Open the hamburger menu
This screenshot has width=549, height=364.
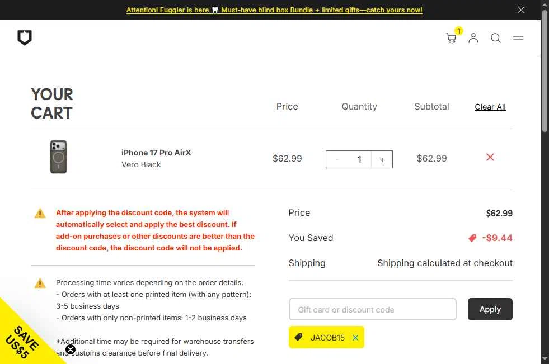click(x=518, y=39)
